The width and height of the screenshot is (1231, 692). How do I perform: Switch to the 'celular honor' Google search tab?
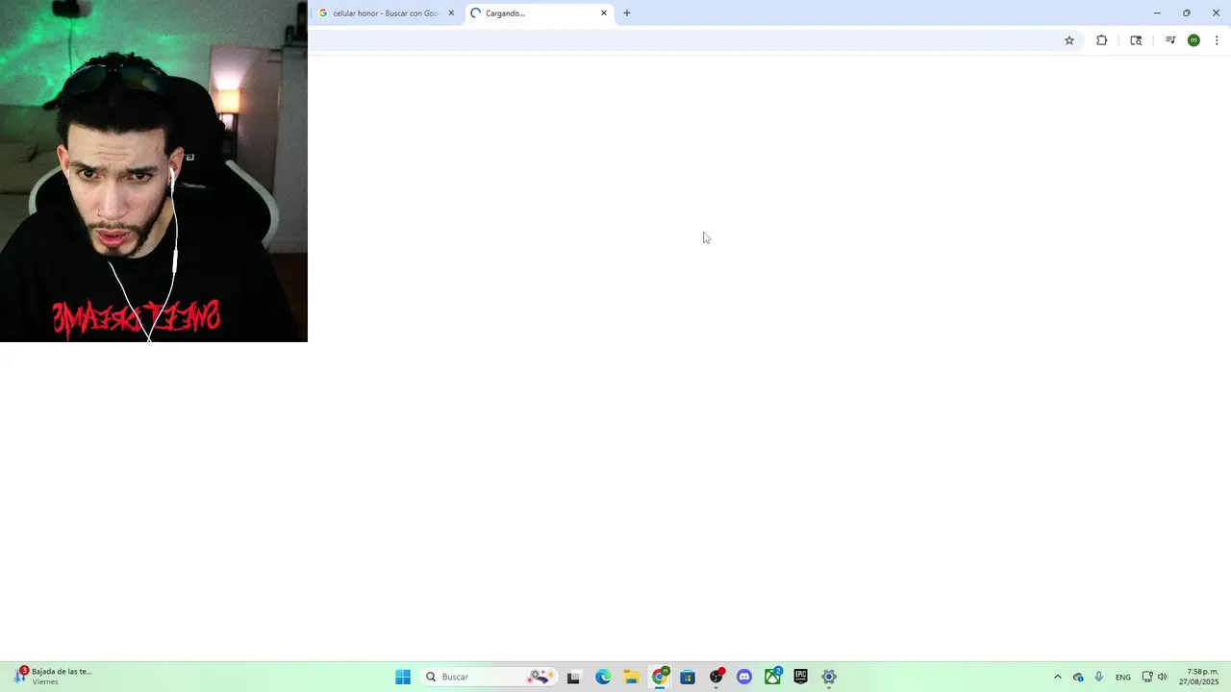pos(387,13)
